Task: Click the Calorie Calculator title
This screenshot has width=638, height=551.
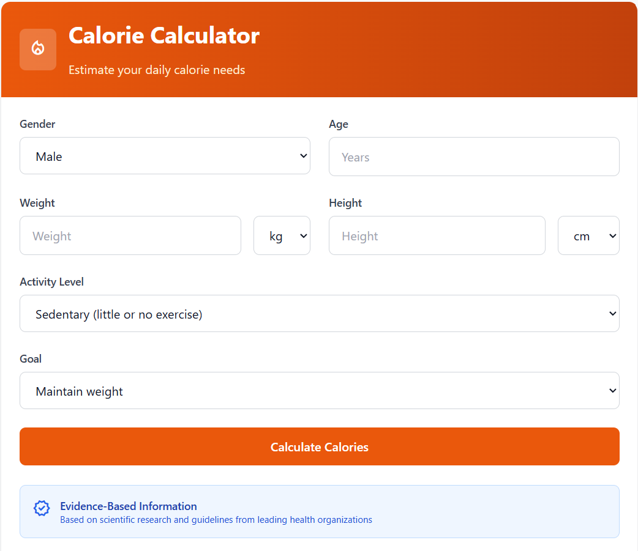Action: click(x=163, y=35)
